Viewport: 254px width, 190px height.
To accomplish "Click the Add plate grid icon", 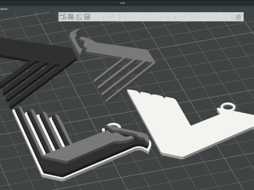I will click(71, 17).
